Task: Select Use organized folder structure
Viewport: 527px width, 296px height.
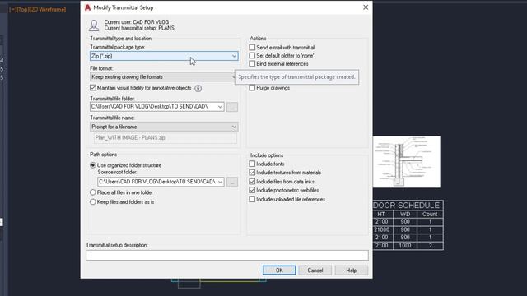Action: (x=93, y=165)
